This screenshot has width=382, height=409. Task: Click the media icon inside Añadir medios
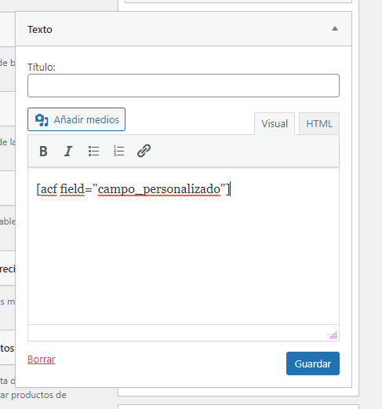pos(42,120)
